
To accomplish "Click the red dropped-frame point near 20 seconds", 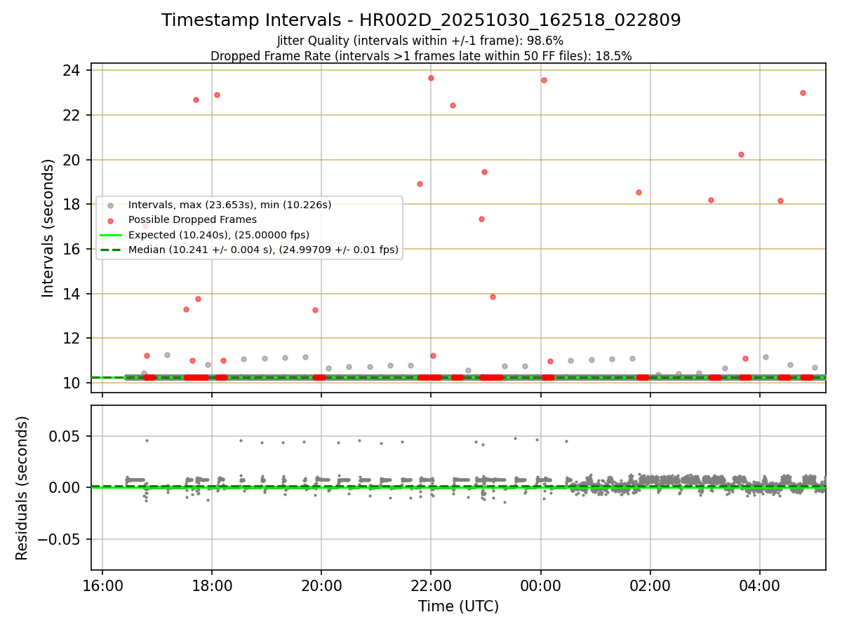I will (x=741, y=154).
